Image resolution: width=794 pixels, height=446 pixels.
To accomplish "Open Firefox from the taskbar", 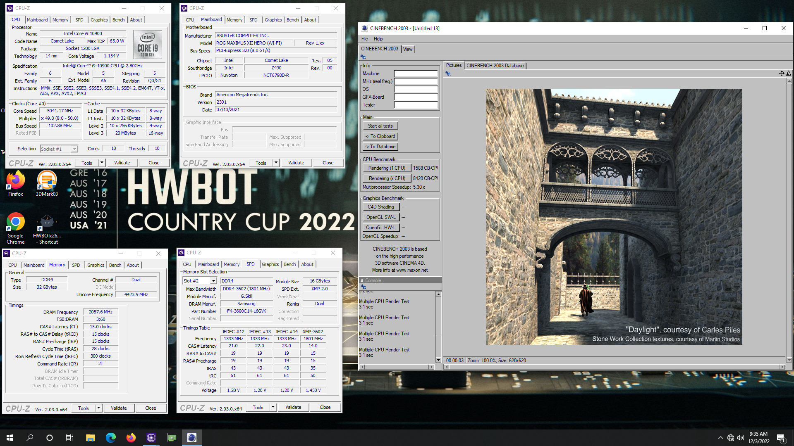I will [131, 438].
